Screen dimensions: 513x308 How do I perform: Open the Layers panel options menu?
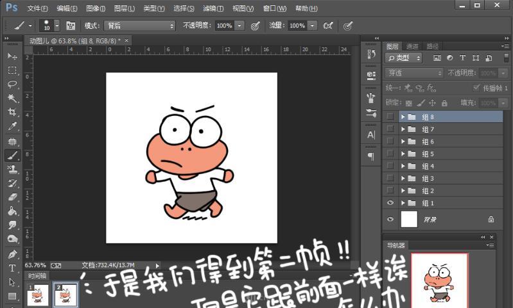(x=505, y=46)
